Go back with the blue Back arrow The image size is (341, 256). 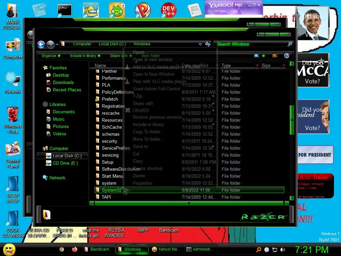coord(41,44)
